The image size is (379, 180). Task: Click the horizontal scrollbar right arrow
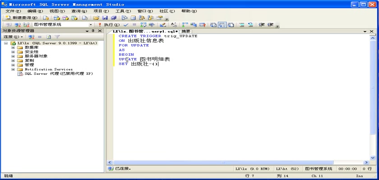tap(366, 162)
